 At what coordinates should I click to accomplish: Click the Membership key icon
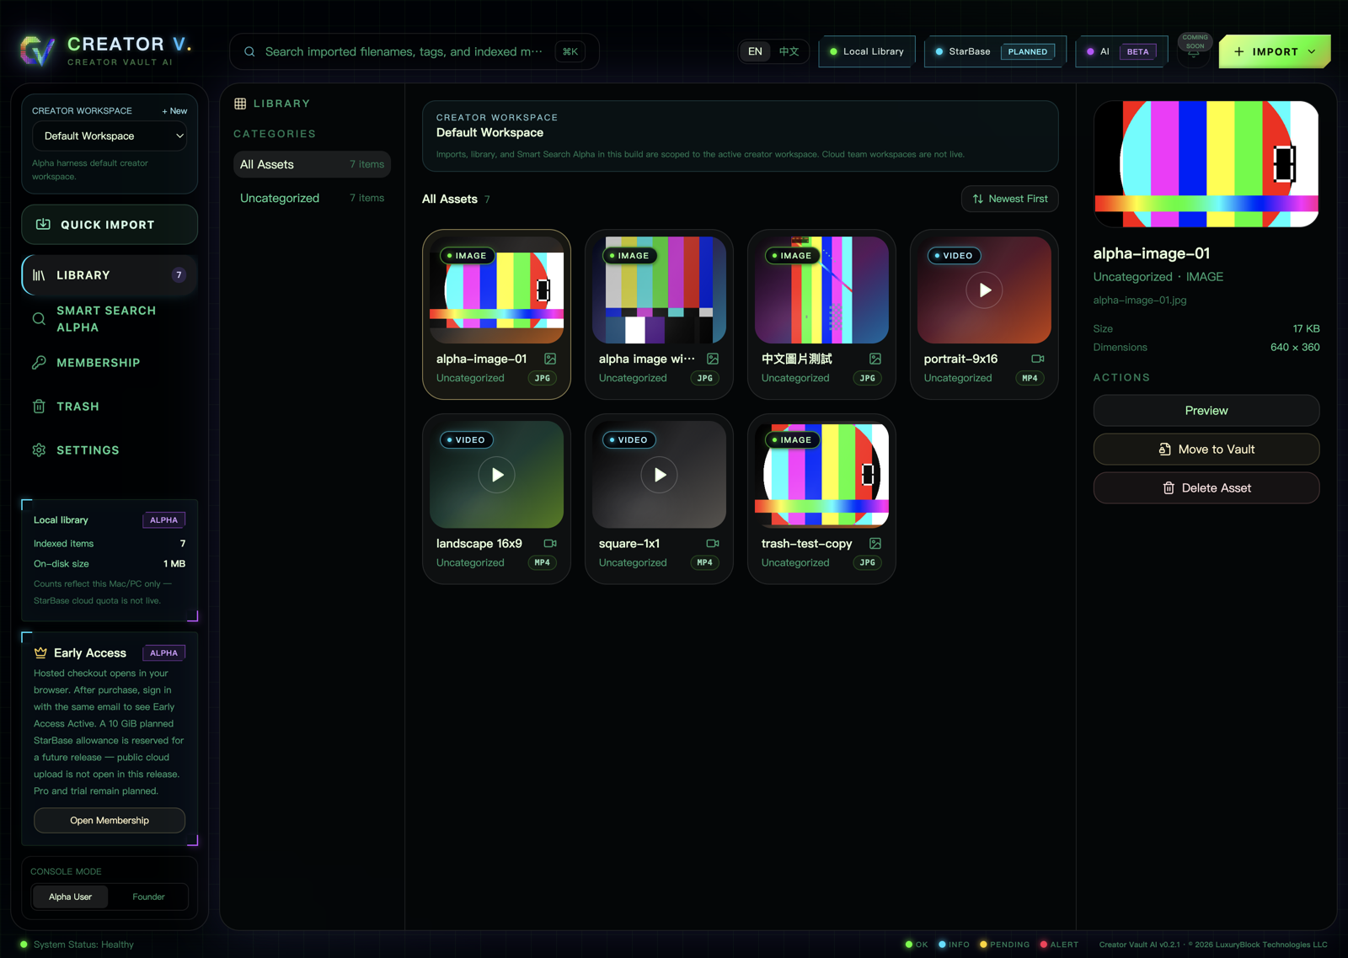click(39, 363)
